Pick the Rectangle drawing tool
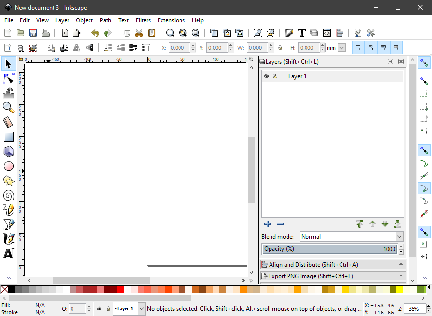Screen dimensions: 432x316 tap(8, 137)
